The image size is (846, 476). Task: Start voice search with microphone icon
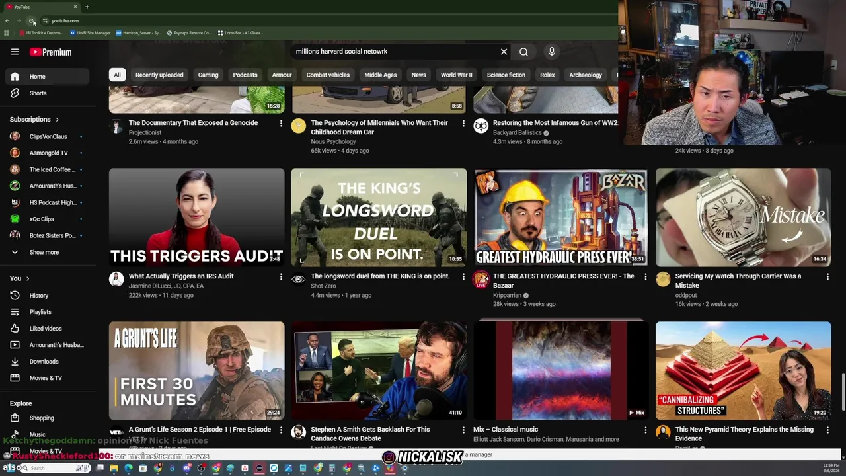tap(552, 52)
